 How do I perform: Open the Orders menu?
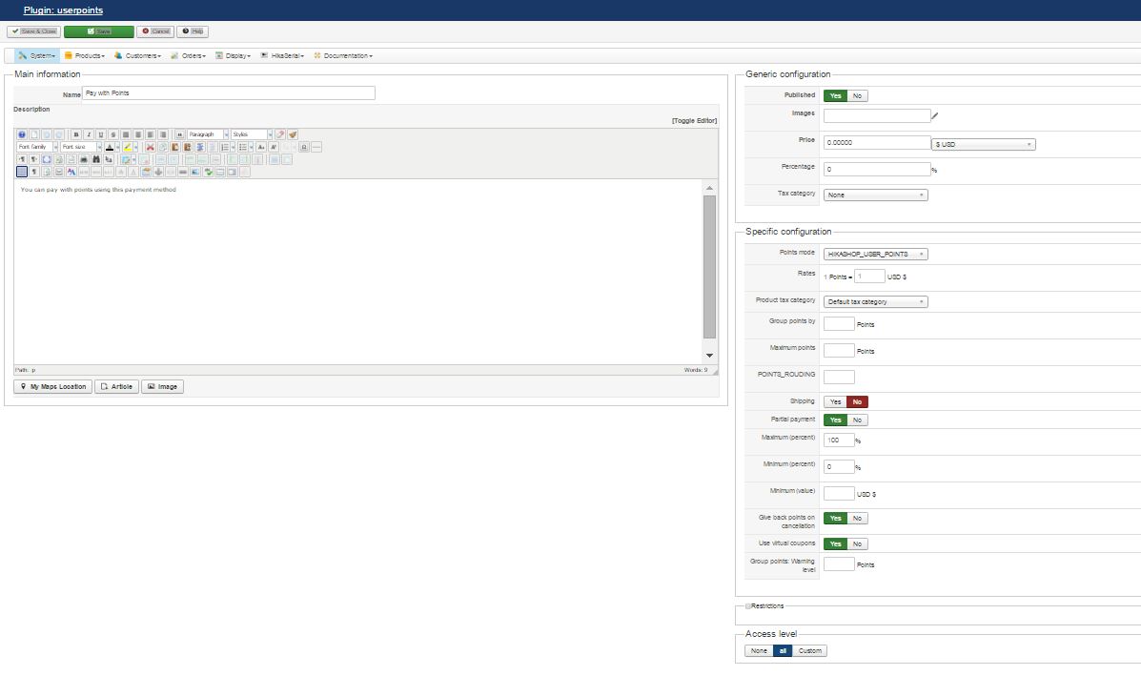point(189,55)
